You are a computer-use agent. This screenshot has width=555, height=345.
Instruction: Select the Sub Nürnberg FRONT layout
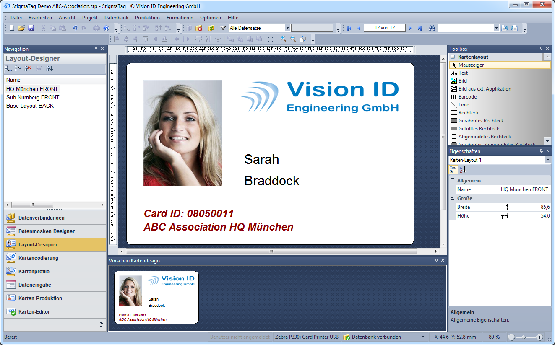point(33,97)
